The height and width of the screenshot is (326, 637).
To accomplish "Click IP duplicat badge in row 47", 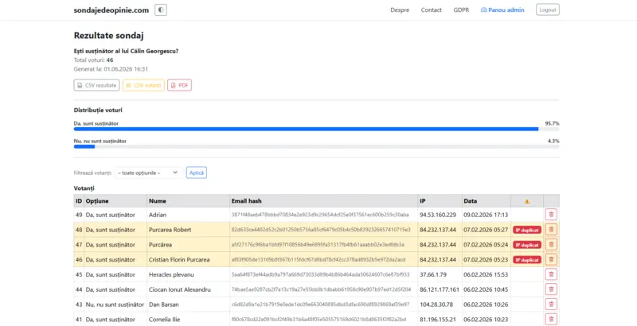I will (527, 245).
